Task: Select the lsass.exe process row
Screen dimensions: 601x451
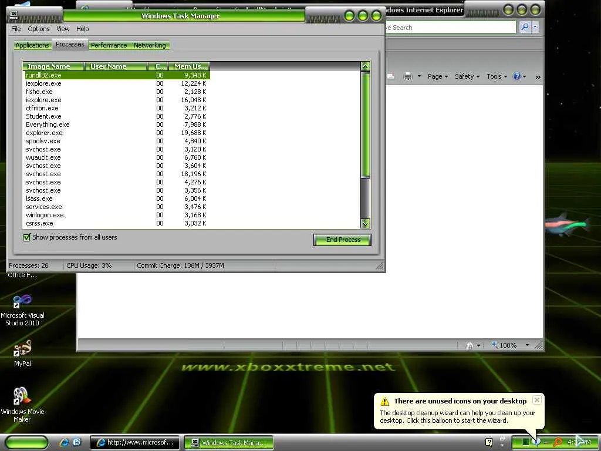Action: (x=116, y=198)
